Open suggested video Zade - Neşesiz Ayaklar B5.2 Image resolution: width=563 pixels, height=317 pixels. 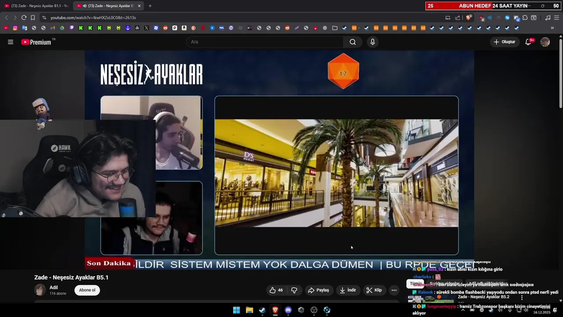pos(483,297)
